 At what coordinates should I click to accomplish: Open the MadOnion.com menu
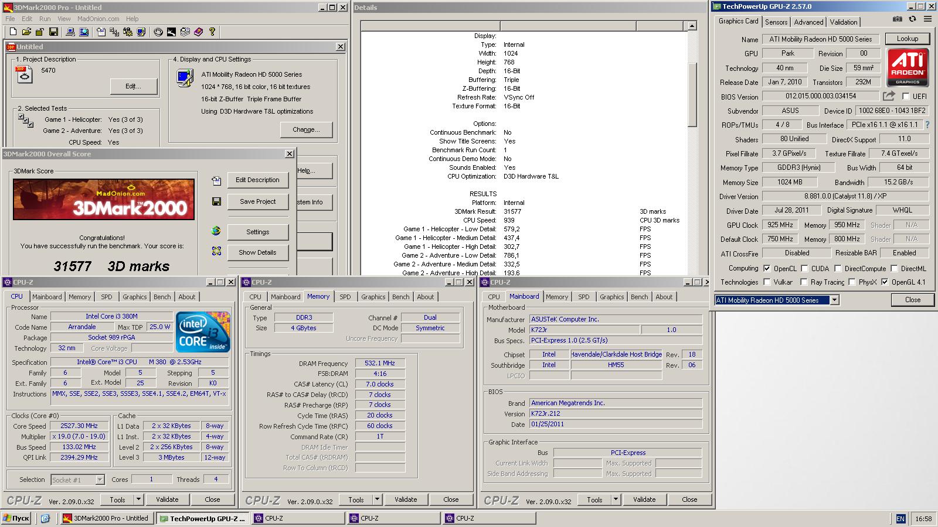click(x=98, y=19)
